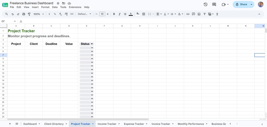The width and height of the screenshot is (267, 127).
Task: Open the zoom 100% dropdown
Action: tap(39, 14)
